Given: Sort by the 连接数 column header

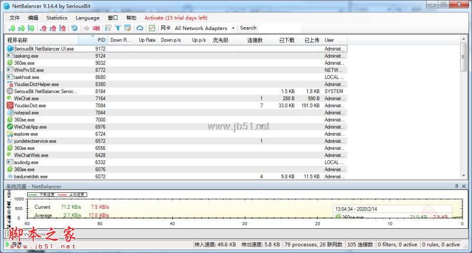Looking at the screenshot, I should pyautogui.click(x=249, y=40).
